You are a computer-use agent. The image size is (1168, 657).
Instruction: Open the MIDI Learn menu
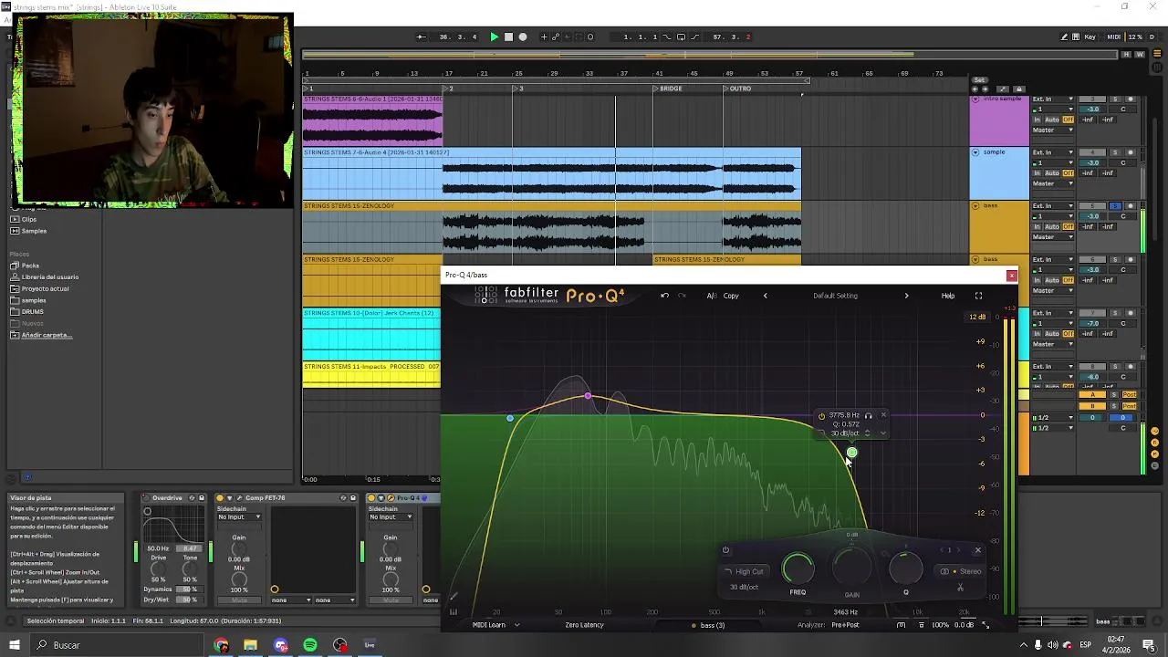coord(495,625)
